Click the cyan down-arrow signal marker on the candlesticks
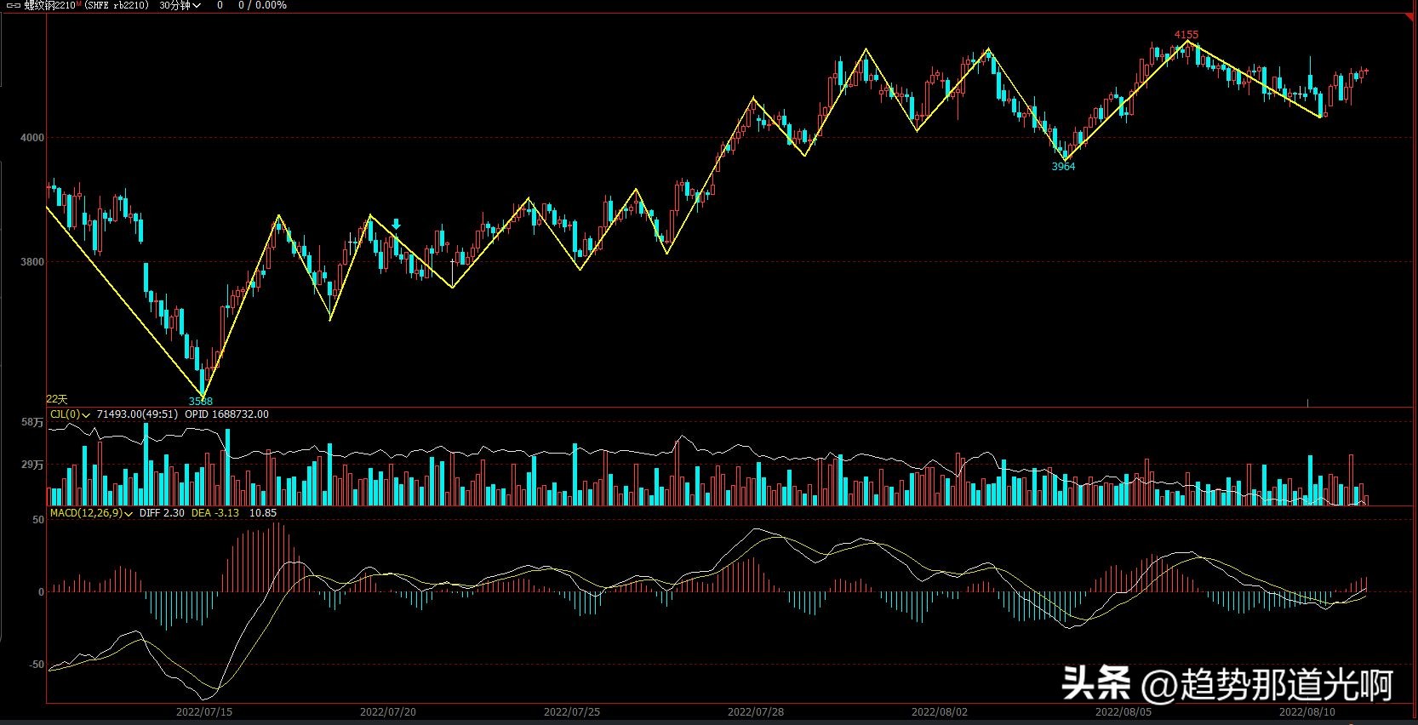Image resolution: width=1418 pixels, height=725 pixels. point(396,225)
